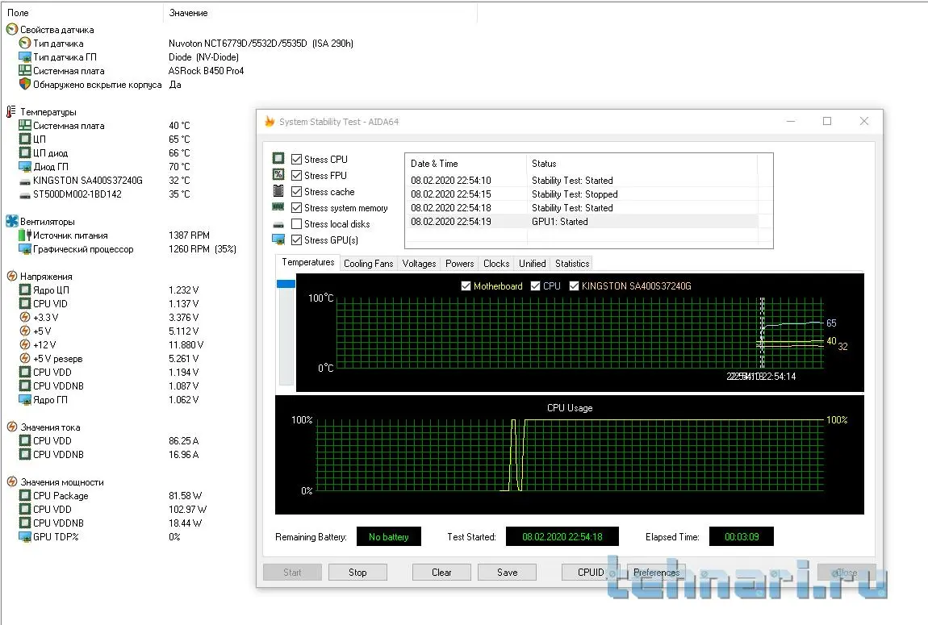Click the lightning icon beside +3.3 V
The height and width of the screenshot is (625, 928).
(25, 317)
